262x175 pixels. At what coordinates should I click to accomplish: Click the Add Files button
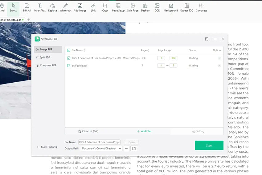point(144,131)
